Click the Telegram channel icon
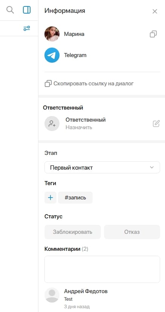Screen dimensions: 165x312 52,55
